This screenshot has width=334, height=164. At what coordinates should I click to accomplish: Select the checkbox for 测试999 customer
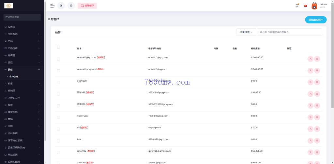58,94
